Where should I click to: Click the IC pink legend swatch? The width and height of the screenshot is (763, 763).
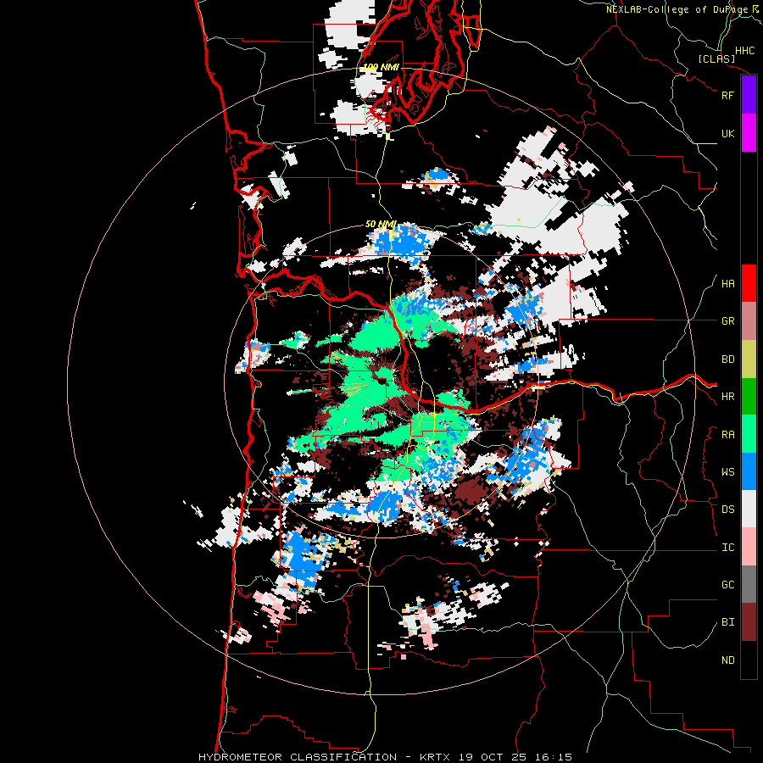(x=749, y=547)
